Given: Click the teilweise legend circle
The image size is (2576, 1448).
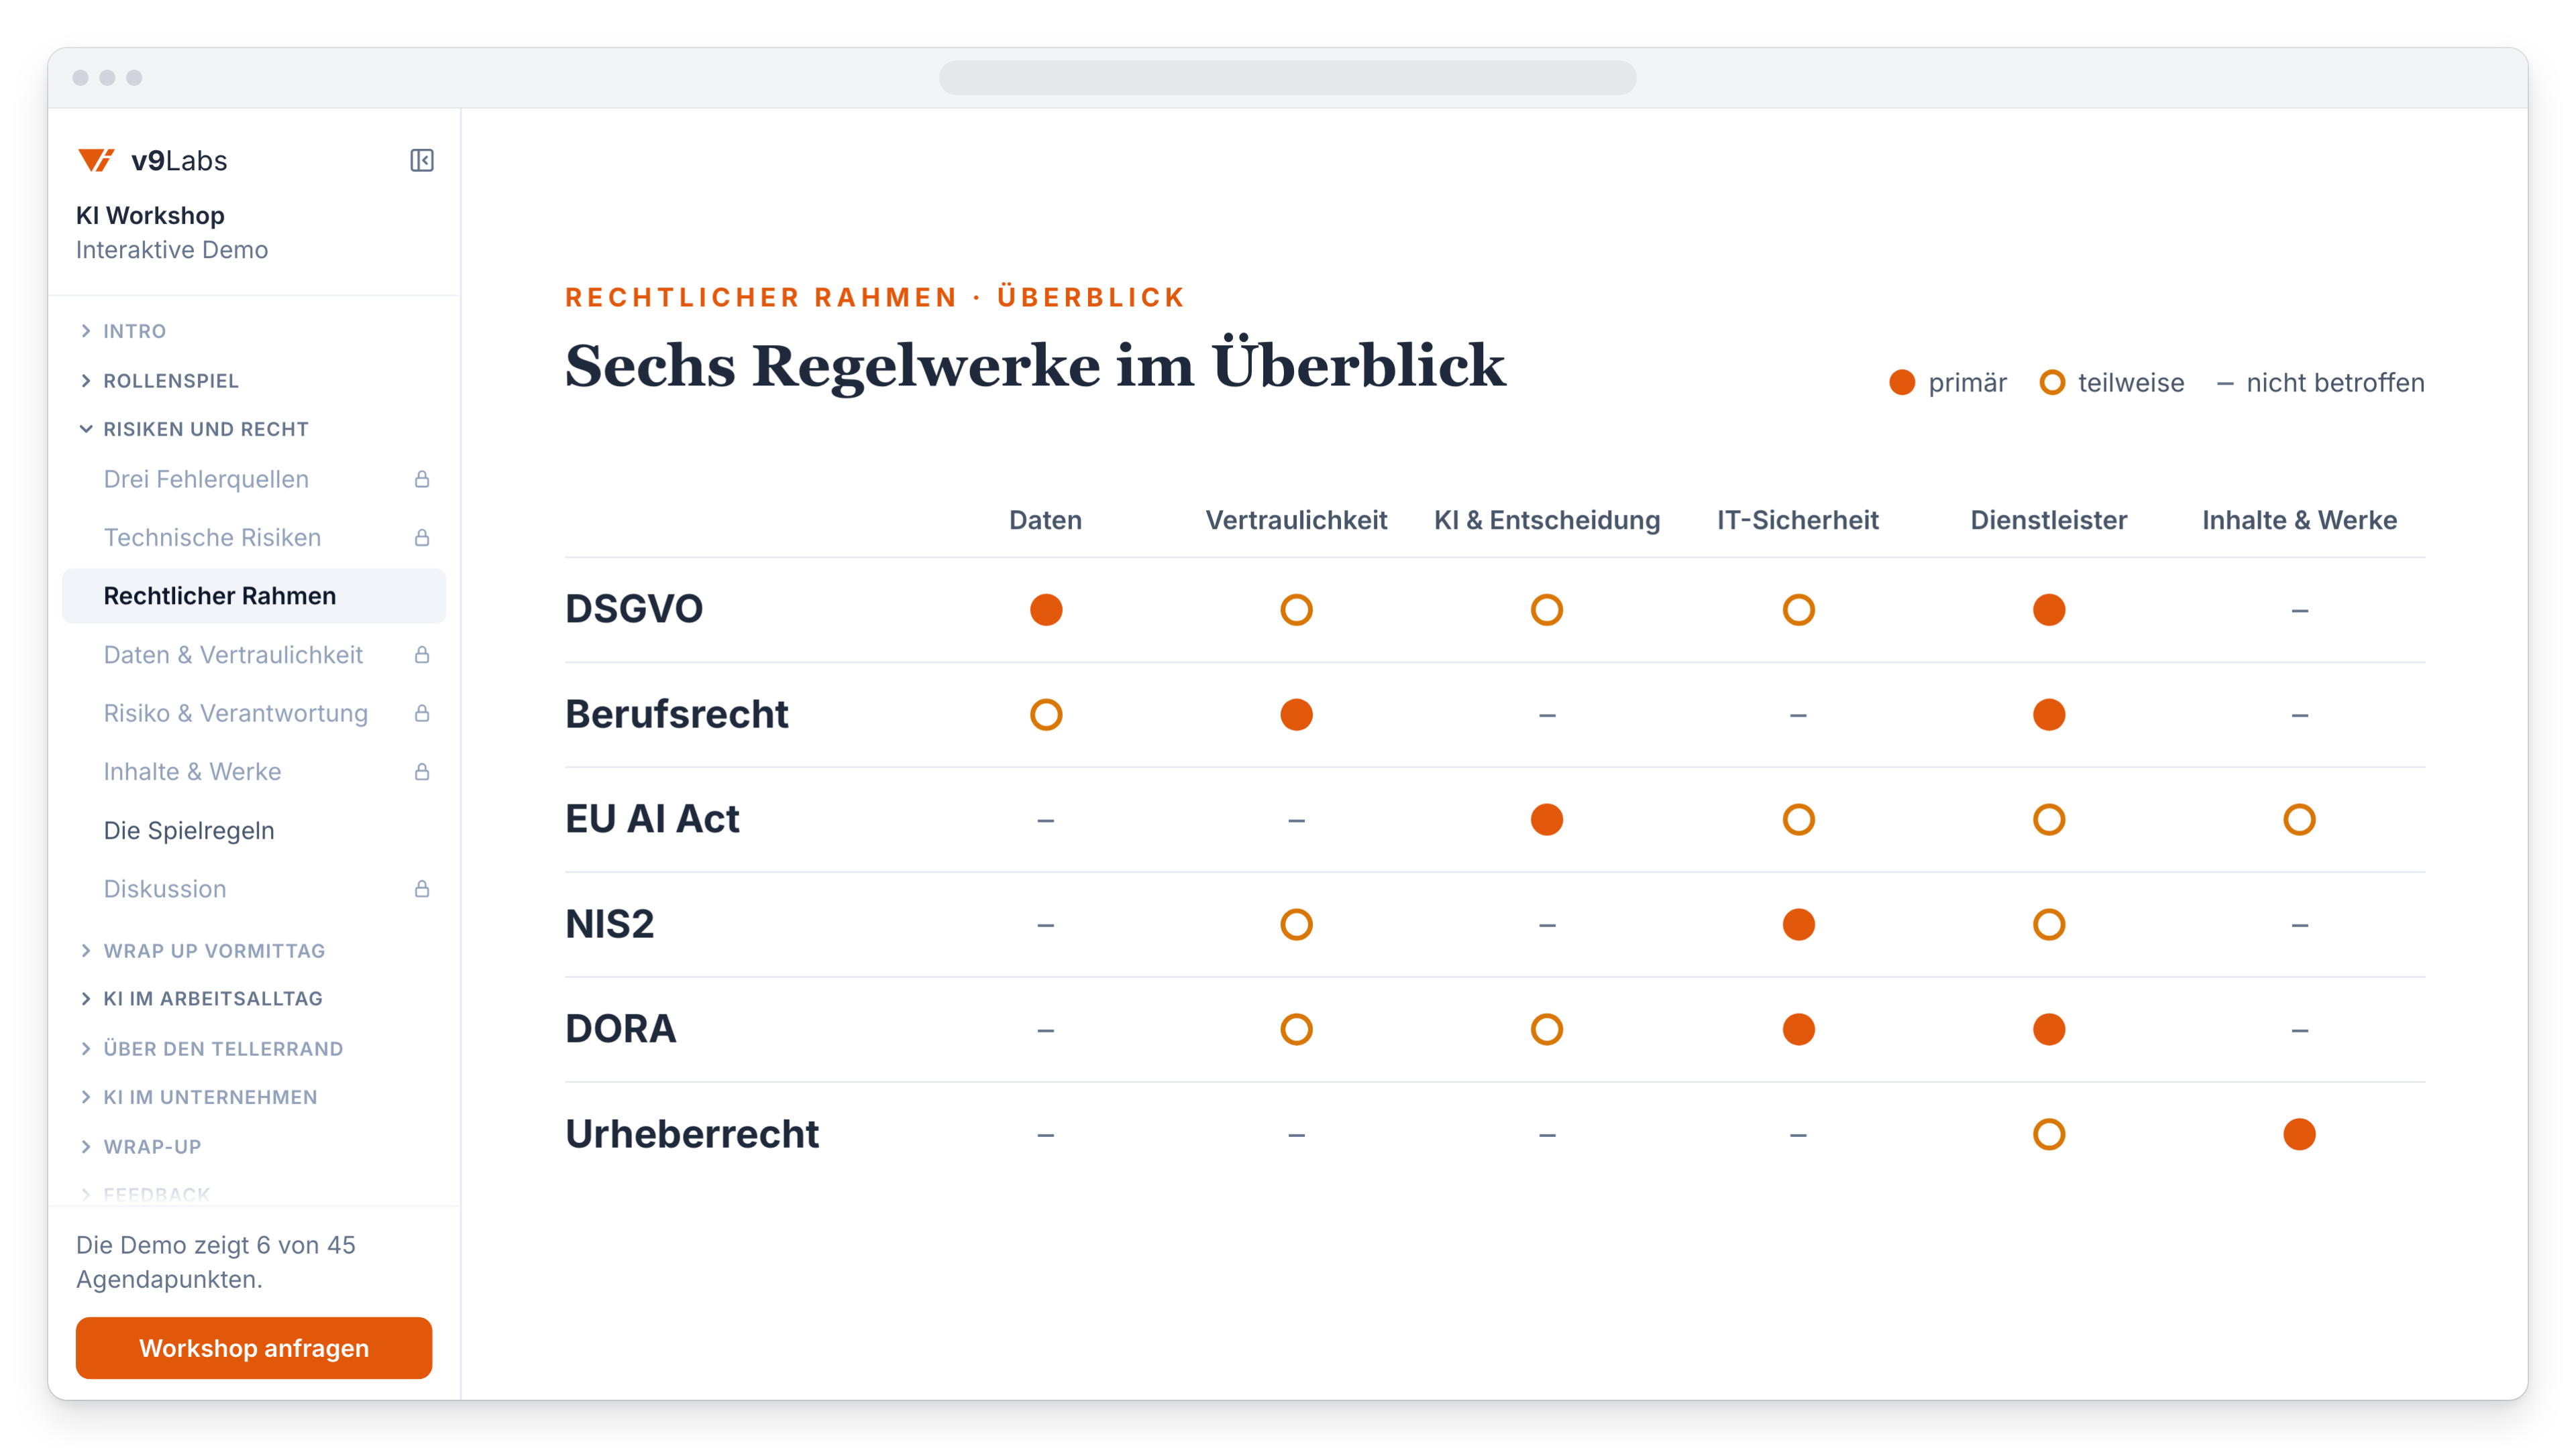Looking at the screenshot, I should coord(2051,383).
